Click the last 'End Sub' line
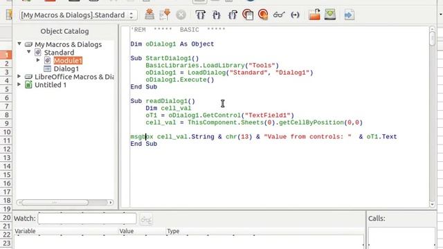Image resolution: width=443 pixels, height=249 pixels. coord(143,144)
